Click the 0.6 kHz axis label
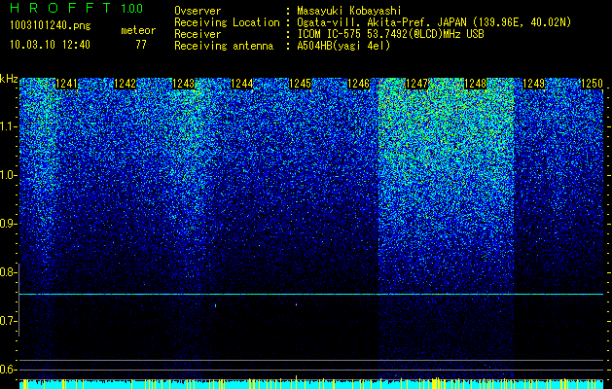Image resolution: width=612 pixels, height=389 pixels. point(8,370)
